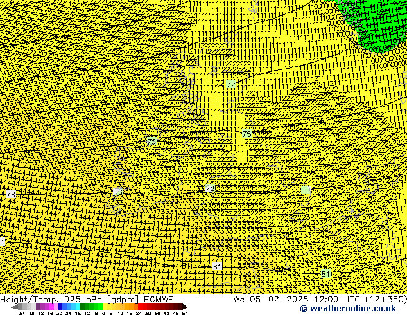Screen dimensions: 407x315
Task: Click the left-hand 75 contour label
Action: click(x=152, y=141)
